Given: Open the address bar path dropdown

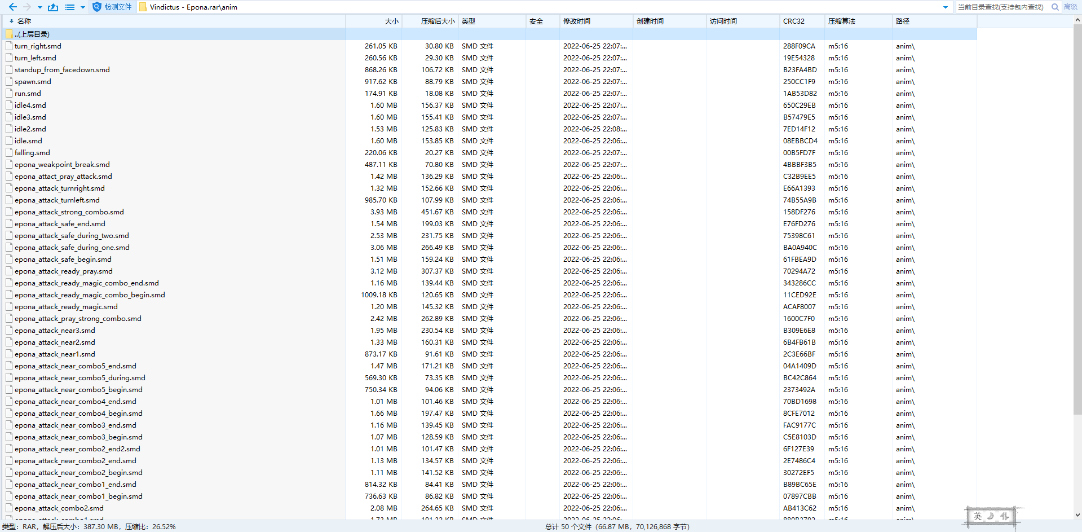Looking at the screenshot, I should click(x=946, y=7).
